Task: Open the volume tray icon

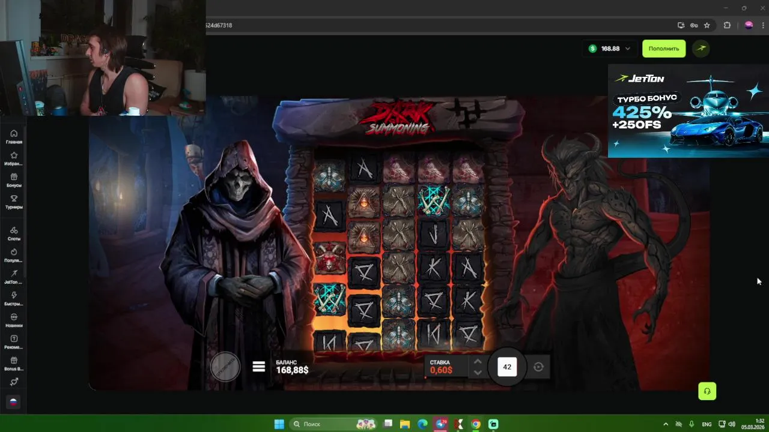Action: tap(732, 424)
